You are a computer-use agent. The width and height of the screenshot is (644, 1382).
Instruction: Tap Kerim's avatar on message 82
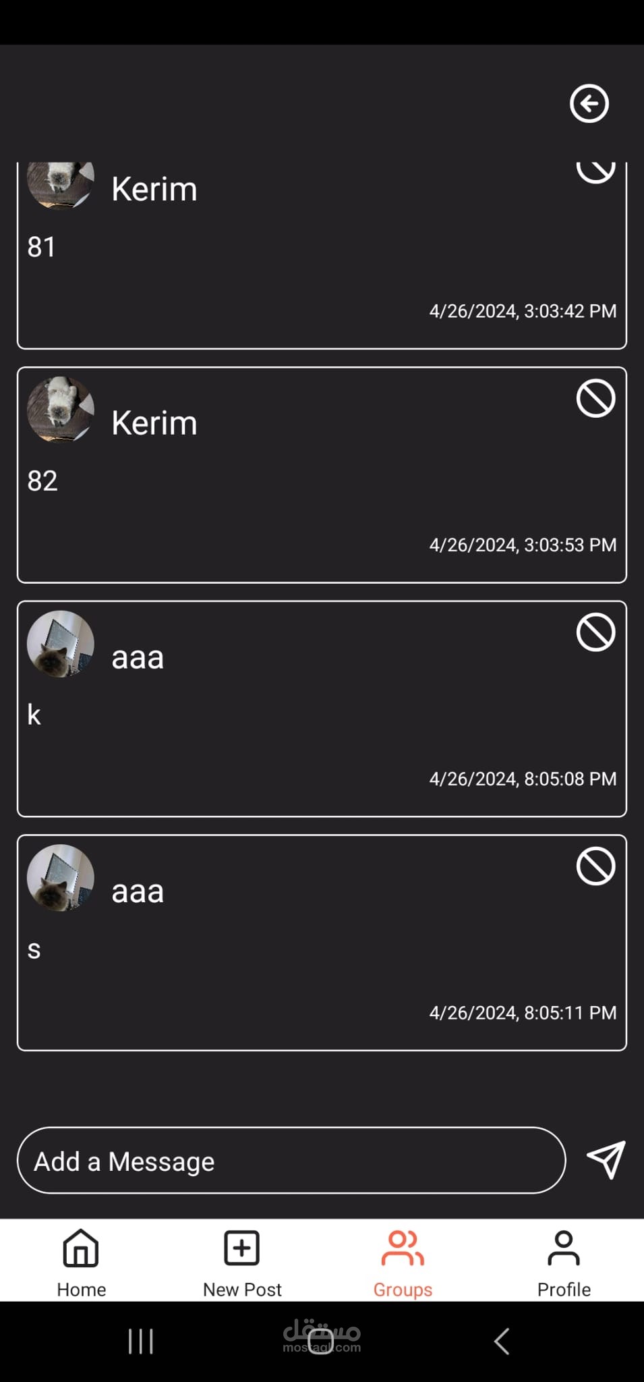pyautogui.click(x=60, y=410)
